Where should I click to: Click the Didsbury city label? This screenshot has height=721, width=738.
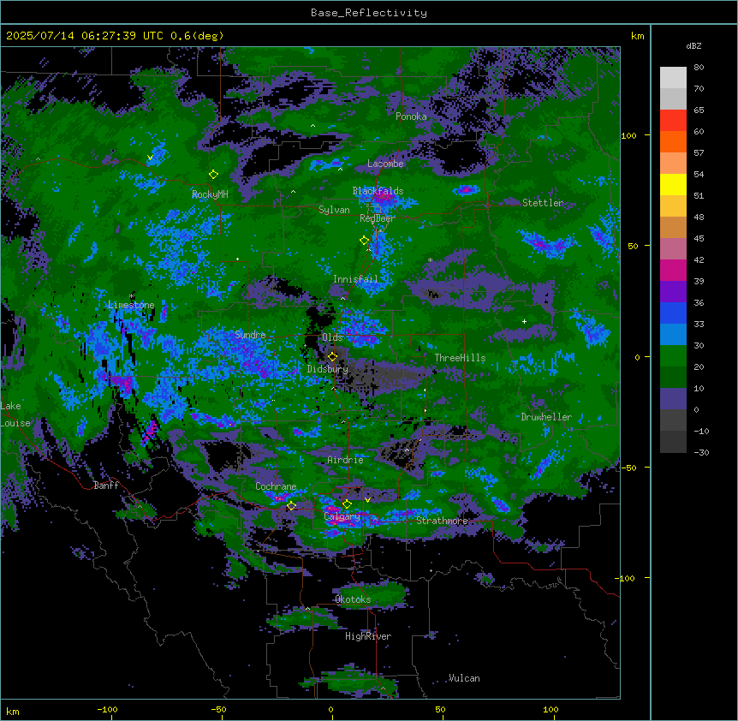coord(328,369)
